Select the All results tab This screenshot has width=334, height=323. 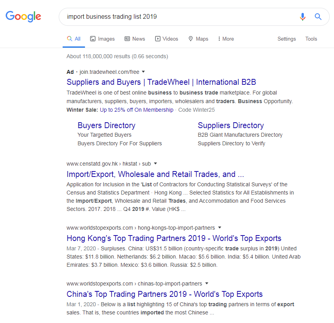click(74, 39)
